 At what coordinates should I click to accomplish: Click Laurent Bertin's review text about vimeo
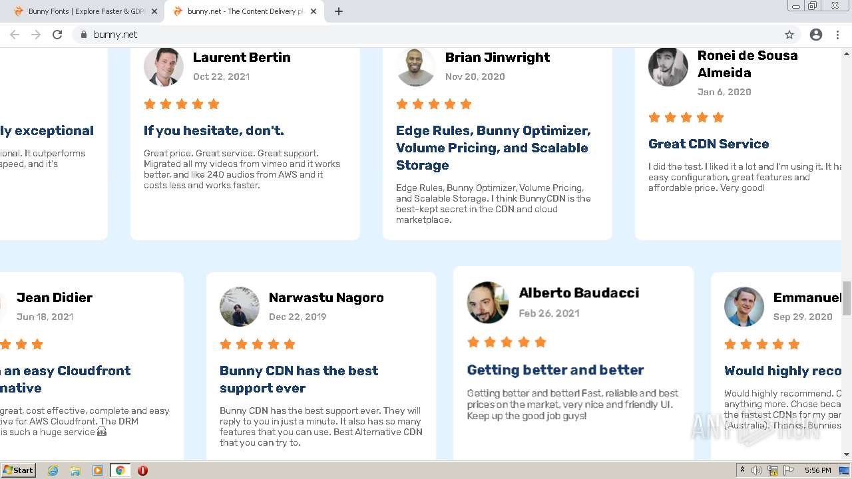point(242,169)
